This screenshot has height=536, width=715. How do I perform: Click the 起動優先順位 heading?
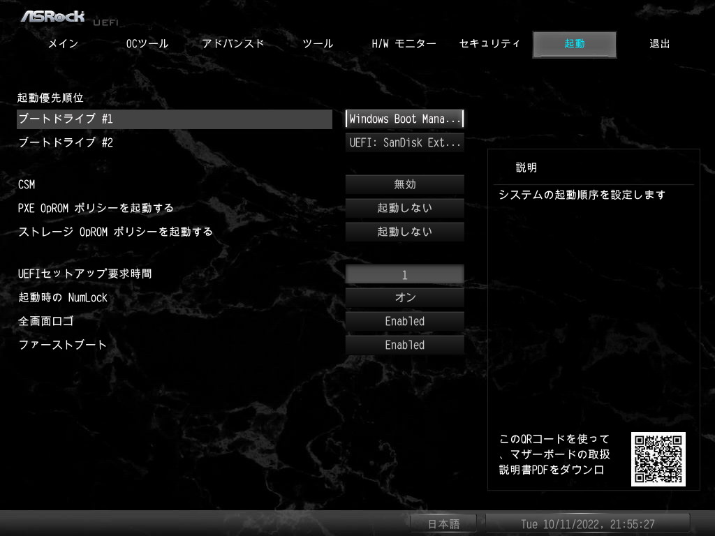click(50, 98)
